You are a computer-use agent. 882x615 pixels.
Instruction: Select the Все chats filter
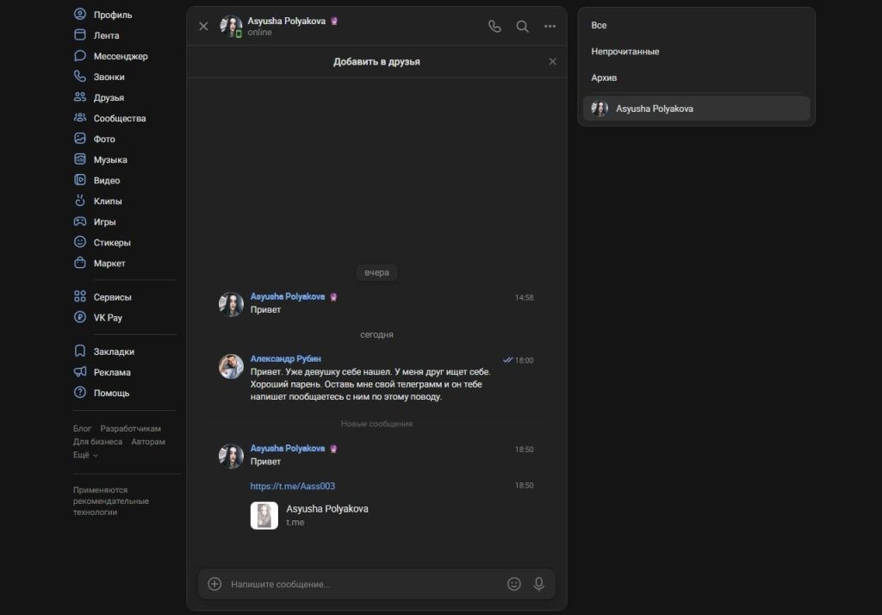[599, 26]
